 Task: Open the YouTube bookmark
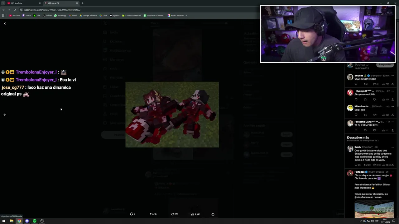pos(14,15)
